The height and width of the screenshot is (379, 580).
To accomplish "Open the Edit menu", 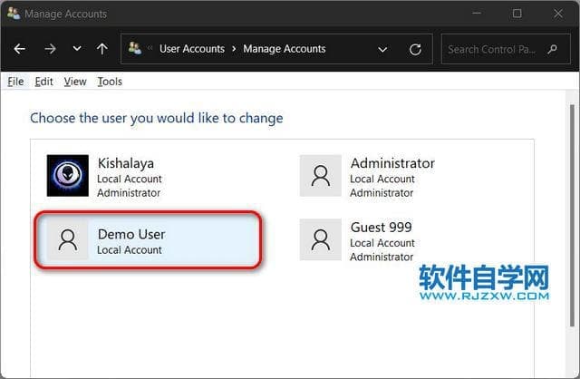I will (x=43, y=82).
